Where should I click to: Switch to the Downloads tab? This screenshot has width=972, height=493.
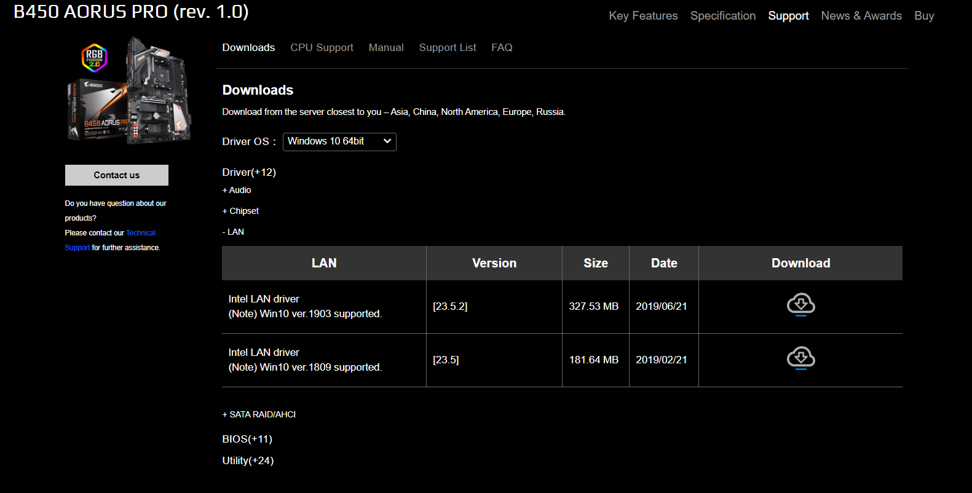pyautogui.click(x=248, y=47)
